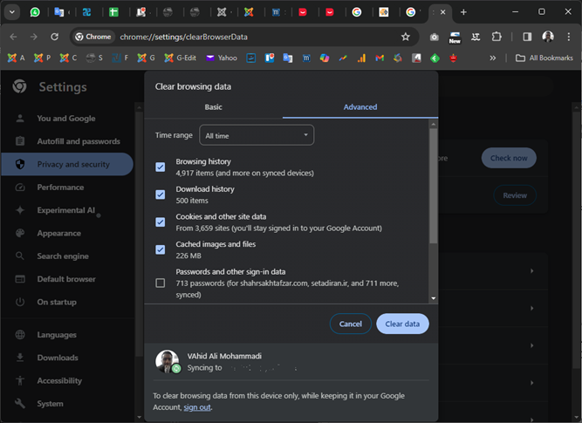Open the Yahoo bookmark
This screenshot has height=423, width=582.
(222, 58)
